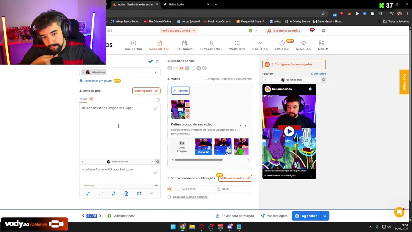Go to previous profile in comment bar
This screenshot has width=412, height=232.
tap(82, 162)
